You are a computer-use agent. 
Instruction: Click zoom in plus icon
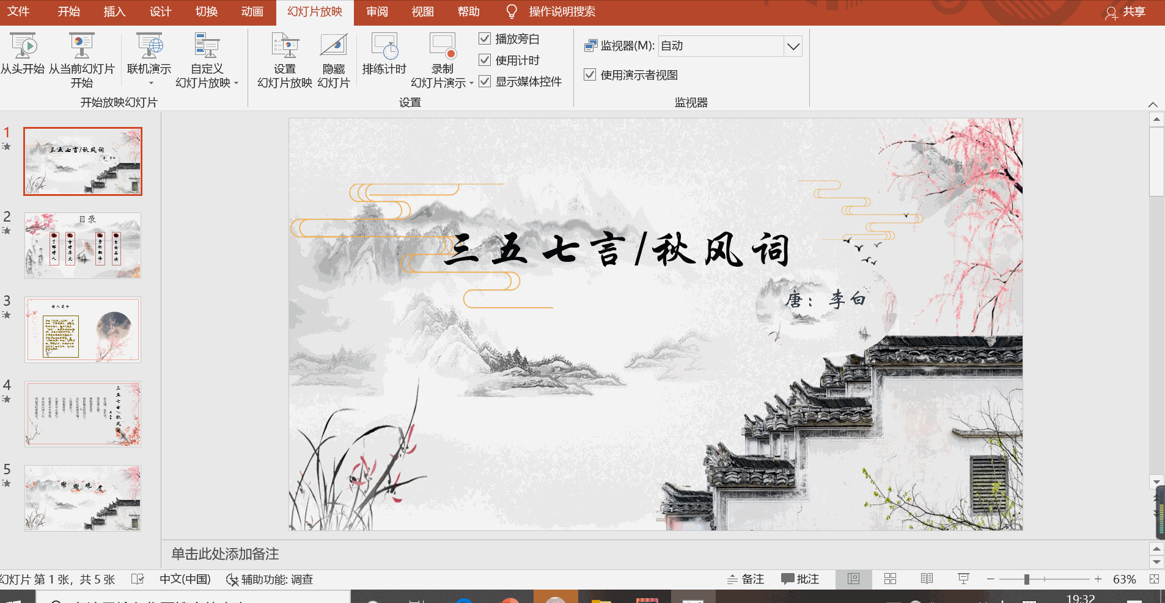click(x=1098, y=579)
